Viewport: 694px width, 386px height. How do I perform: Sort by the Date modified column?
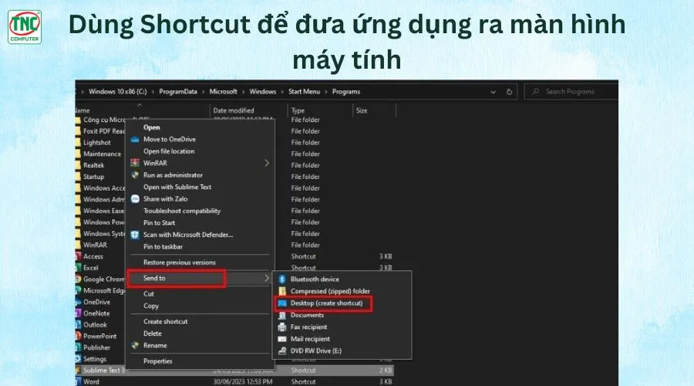point(233,110)
